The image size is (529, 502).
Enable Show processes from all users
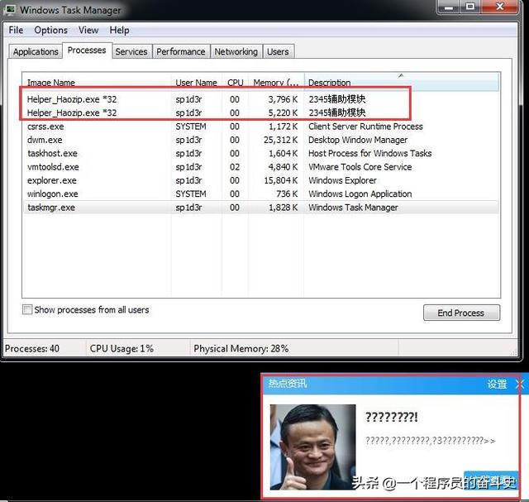(x=28, y=309)
